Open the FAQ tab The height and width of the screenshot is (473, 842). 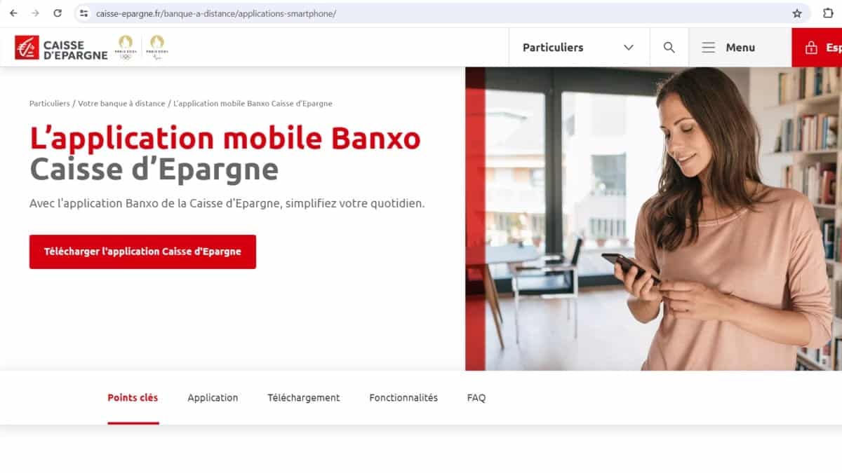point(476,397)
